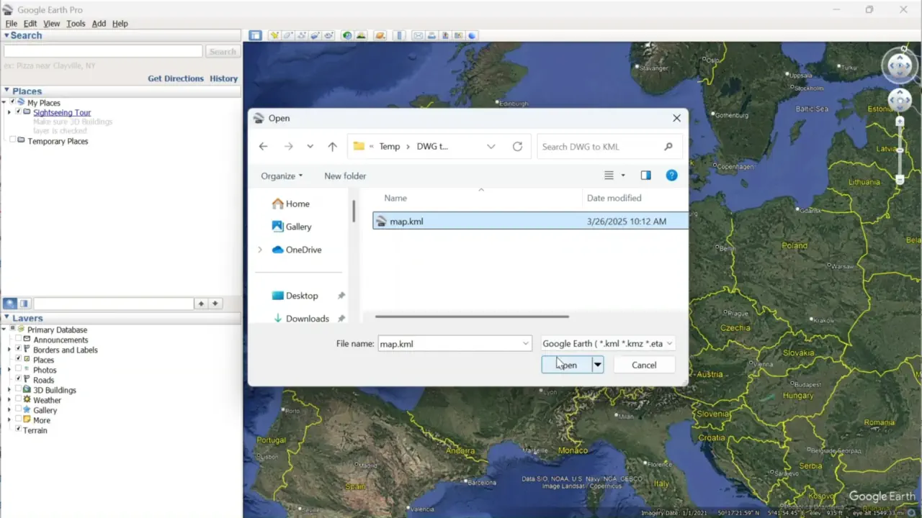Screen dimensions: 922x518
Task: Toggle the sidebar visibility toolbar icon
Action: (x=255, y=35)
